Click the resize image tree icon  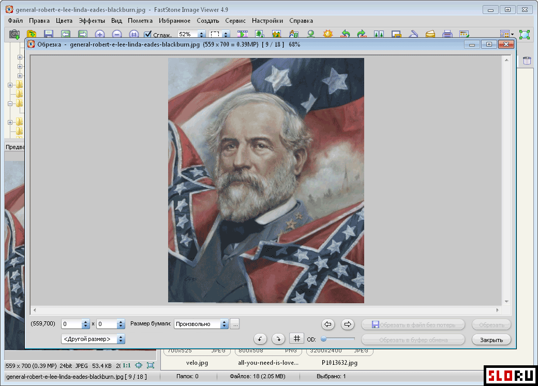coord(260,34)
